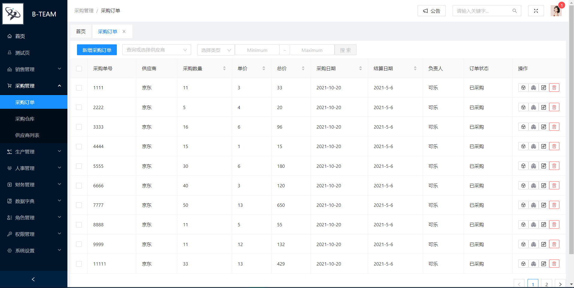Viewport: 574px width, 288px height.
Task: Click the cube icon for order 1111
Action: click(523, 88)
